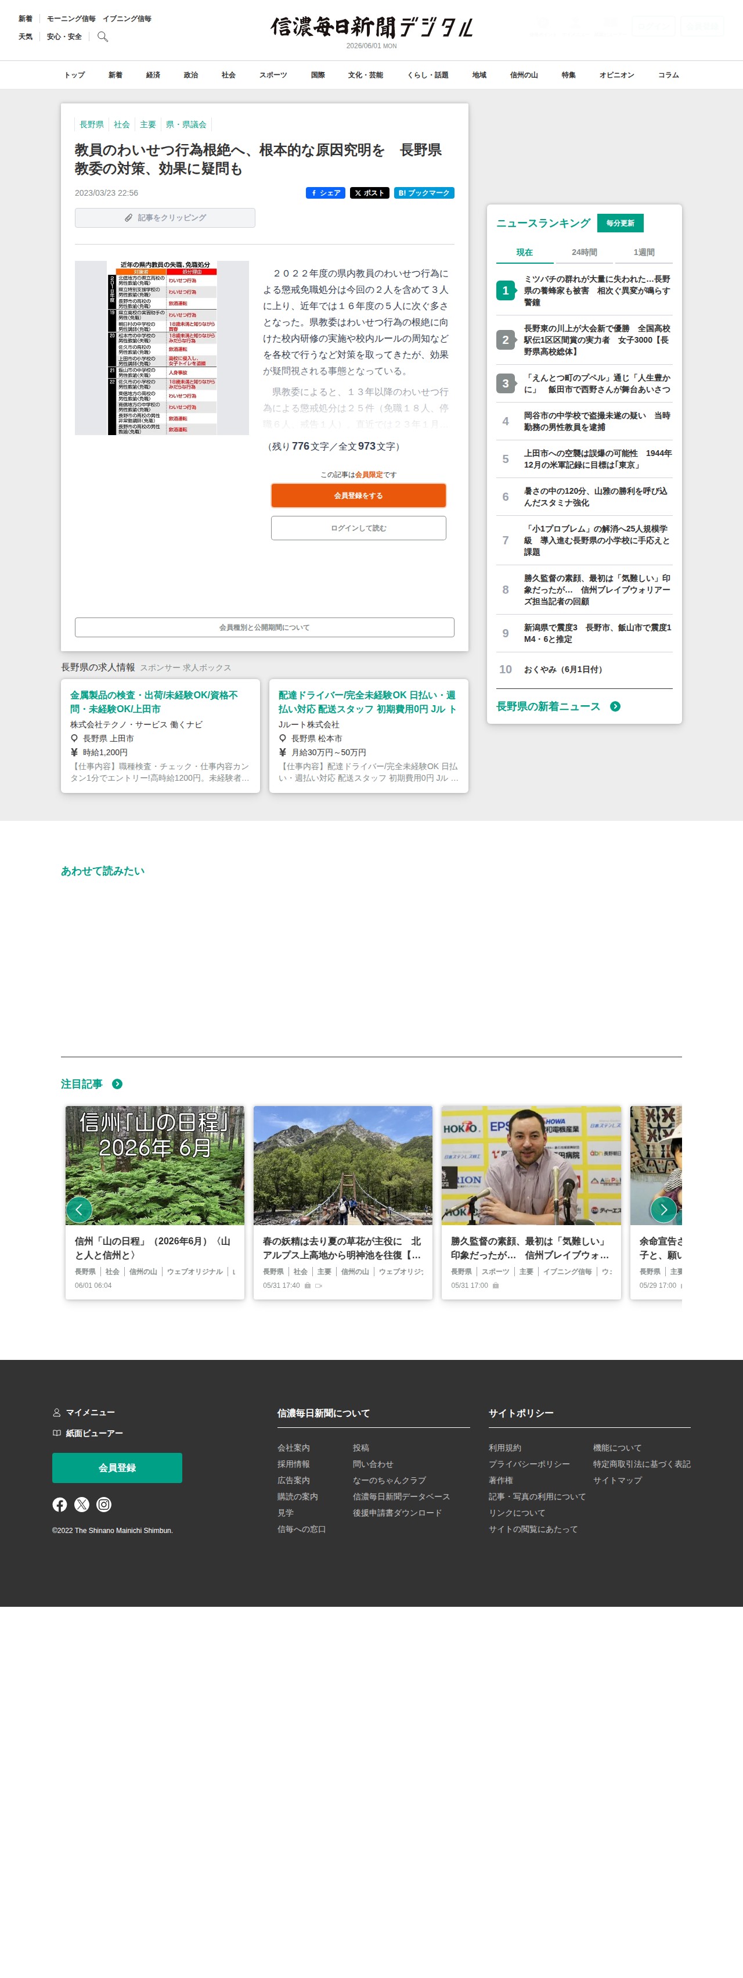Open 特定商取引法に基づく表記 footer link
Screen dimensions: 743x1978
coord(641,1463)
